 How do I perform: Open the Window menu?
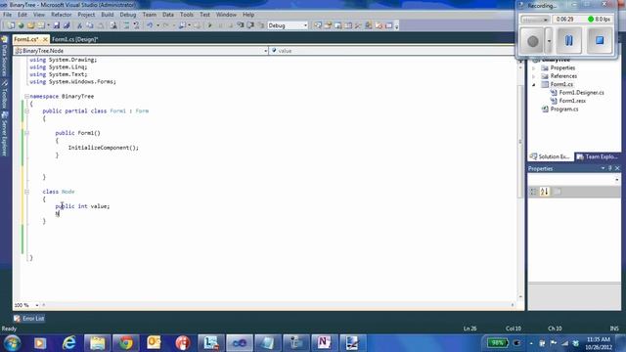coord(226,15)
